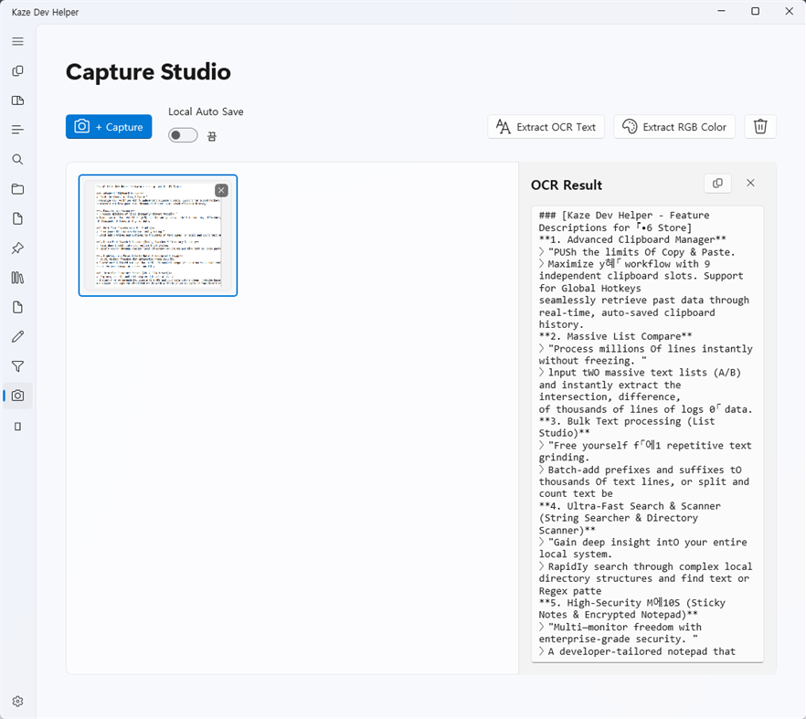Select the captured screenshot thumbnail

[158, 236]
